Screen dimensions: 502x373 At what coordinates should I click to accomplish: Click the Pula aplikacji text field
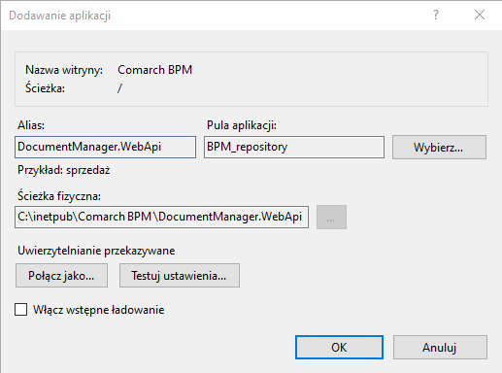point(294,147)
